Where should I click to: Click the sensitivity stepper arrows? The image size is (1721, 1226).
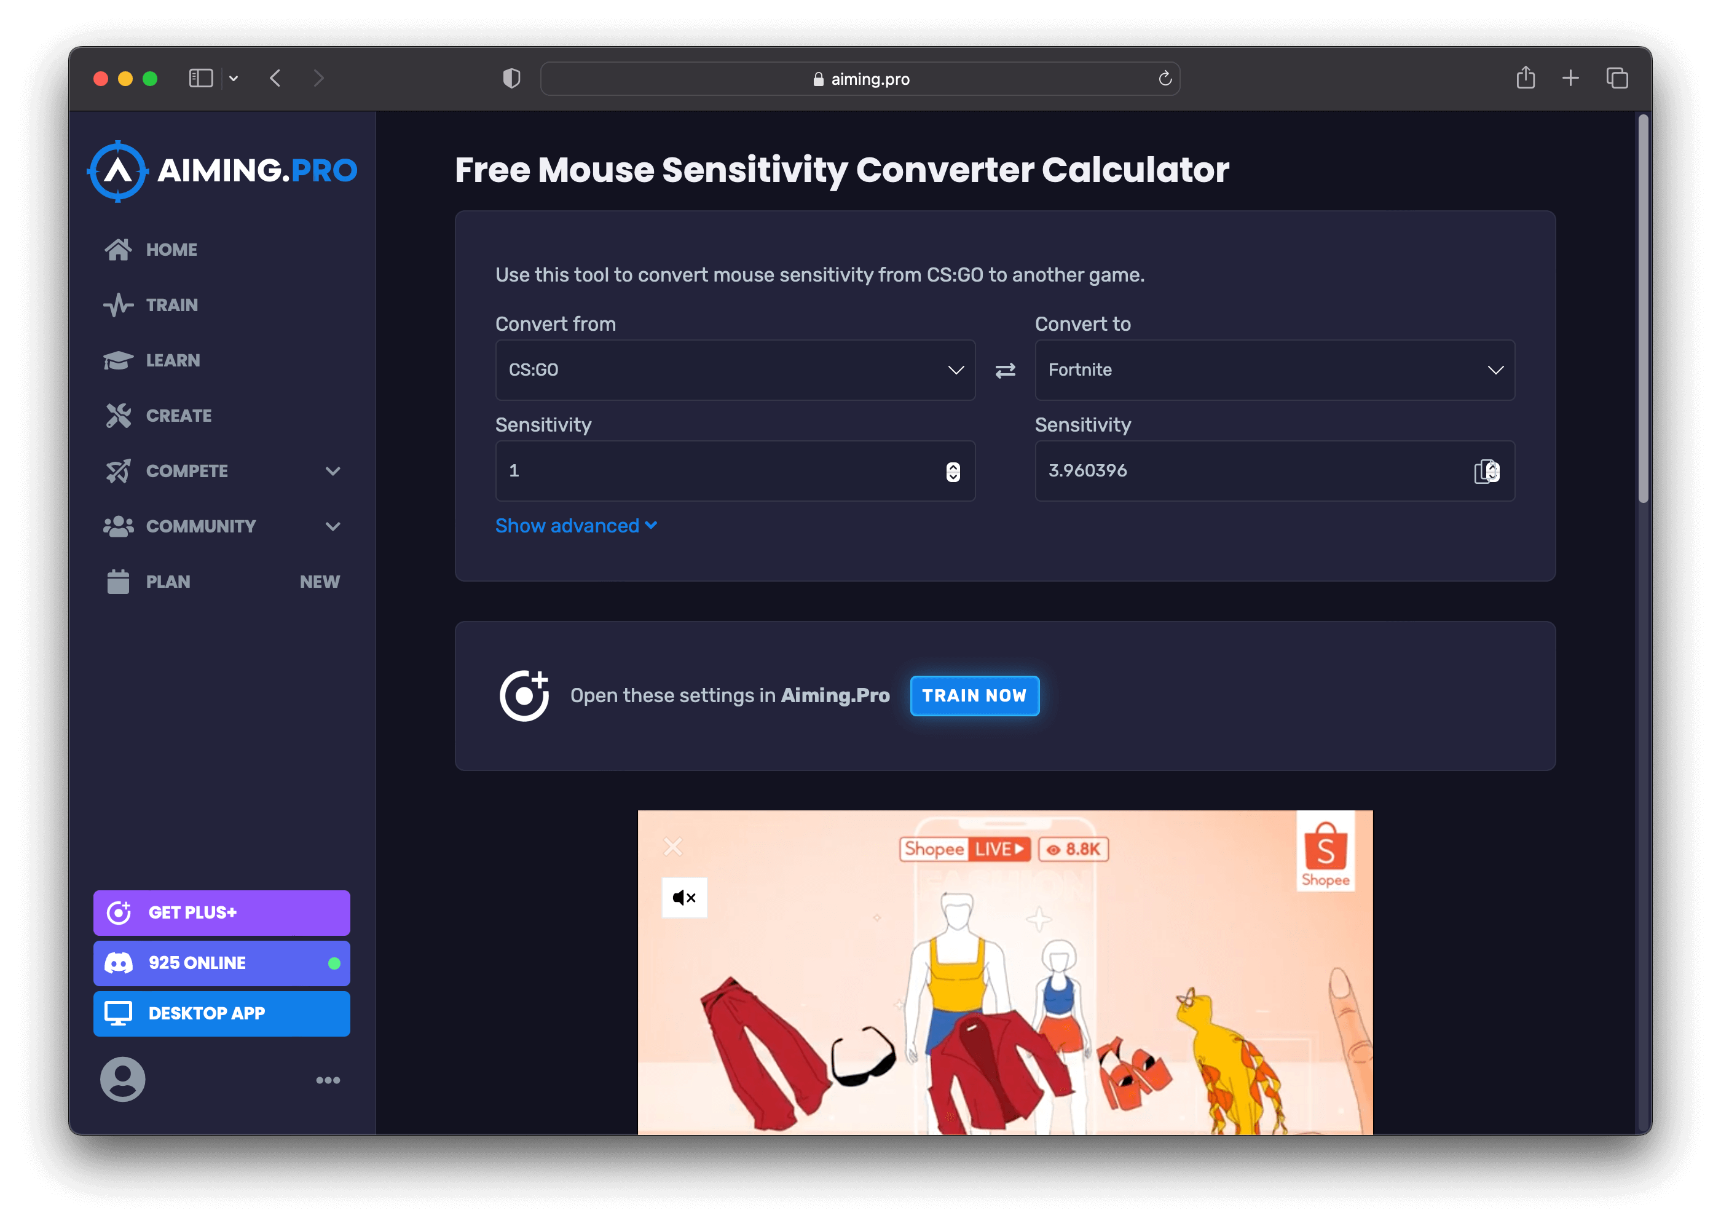click(953, 471)
